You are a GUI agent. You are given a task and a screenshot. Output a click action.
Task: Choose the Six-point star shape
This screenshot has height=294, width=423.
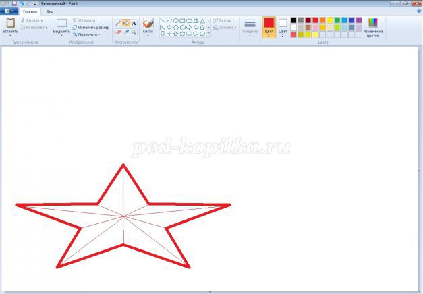pos(182,34)
